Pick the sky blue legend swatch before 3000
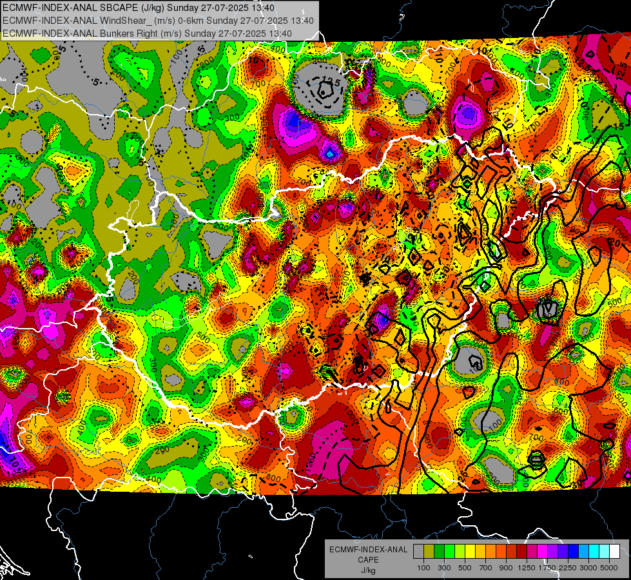Screen dimensions: 631x580 click(584, 552)
